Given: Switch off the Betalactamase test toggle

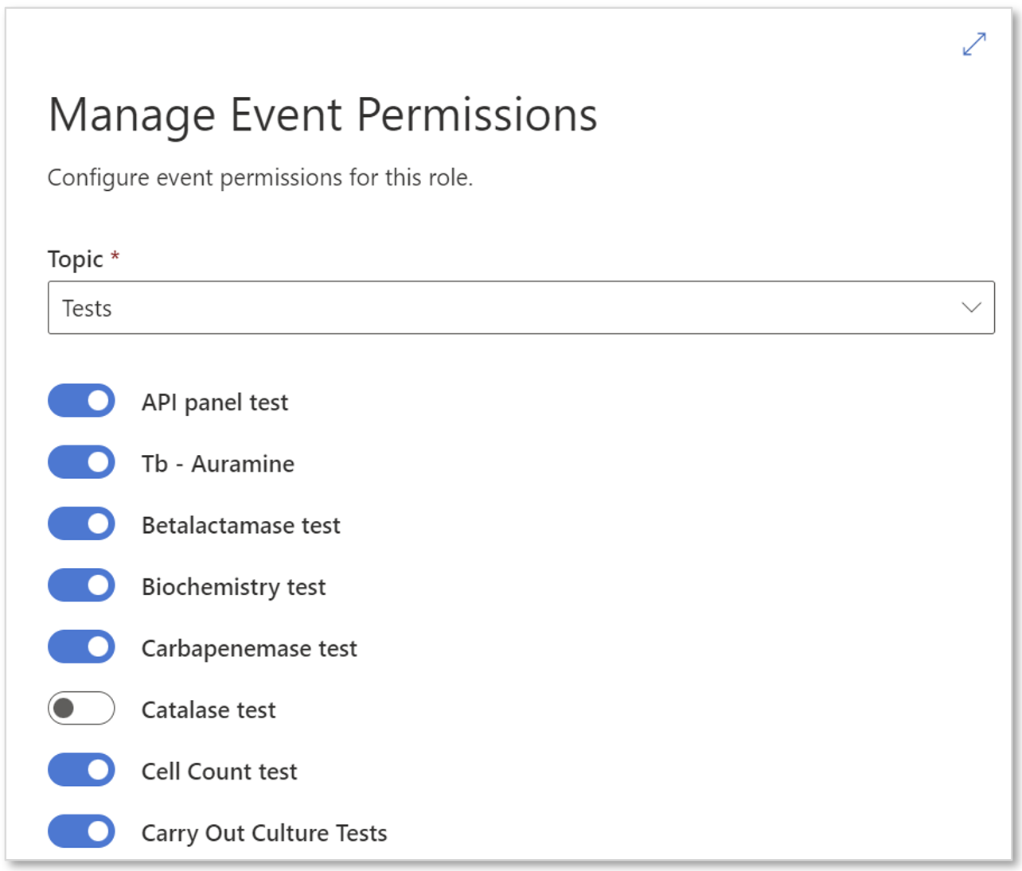Looking at the screenshot, I should coord(81,523).
